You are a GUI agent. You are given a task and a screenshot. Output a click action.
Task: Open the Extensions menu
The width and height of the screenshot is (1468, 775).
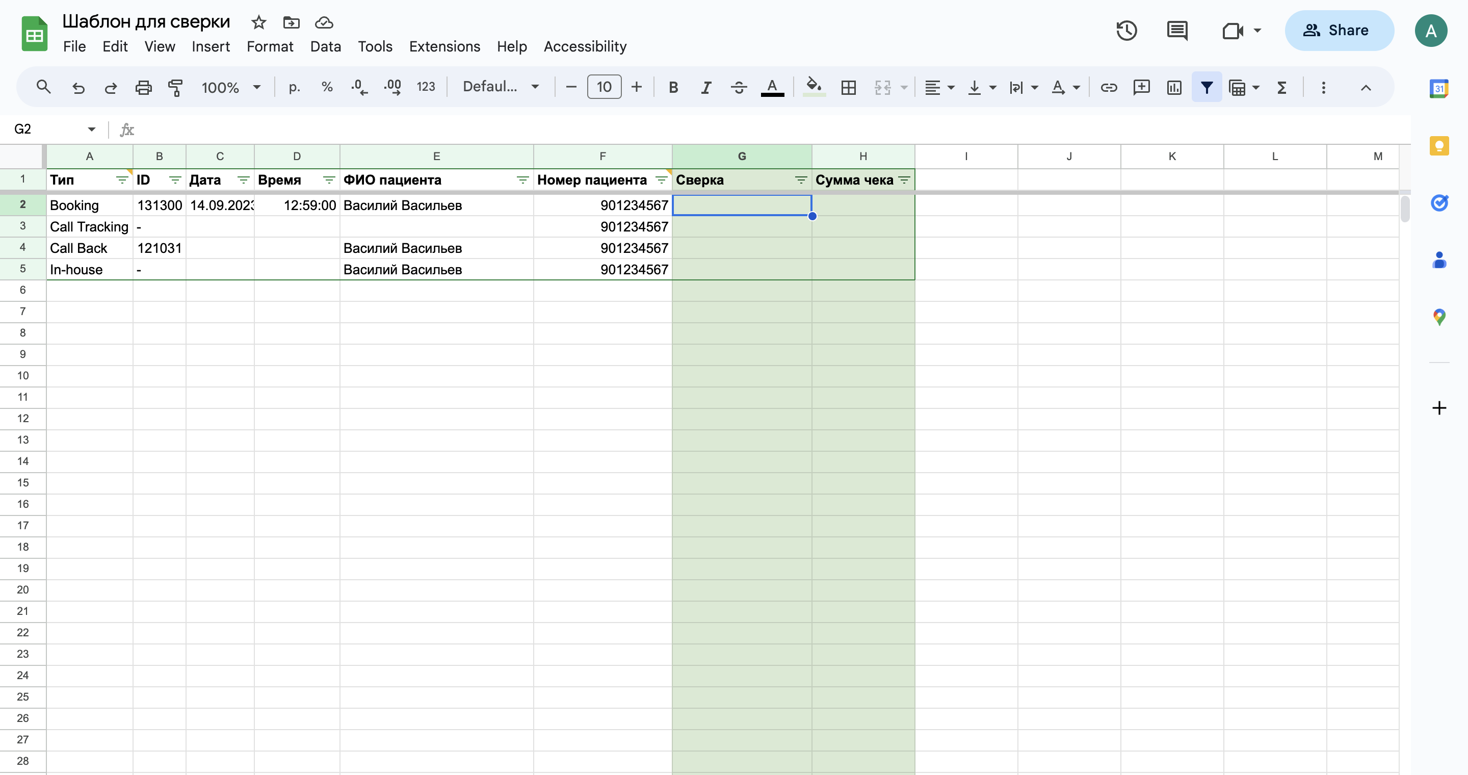click(444, 47)
